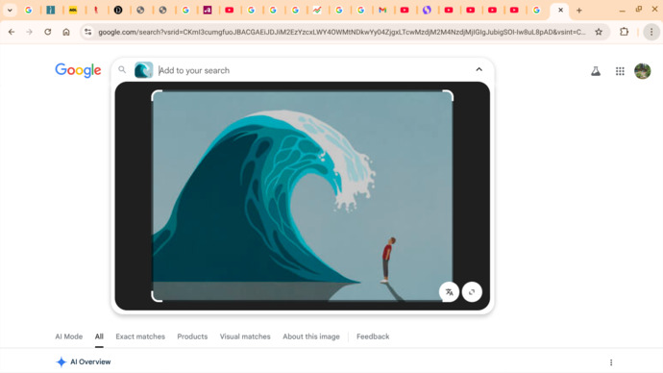Switch to the black circle D tab
The image size is (663, 373).
coord(118,11)
